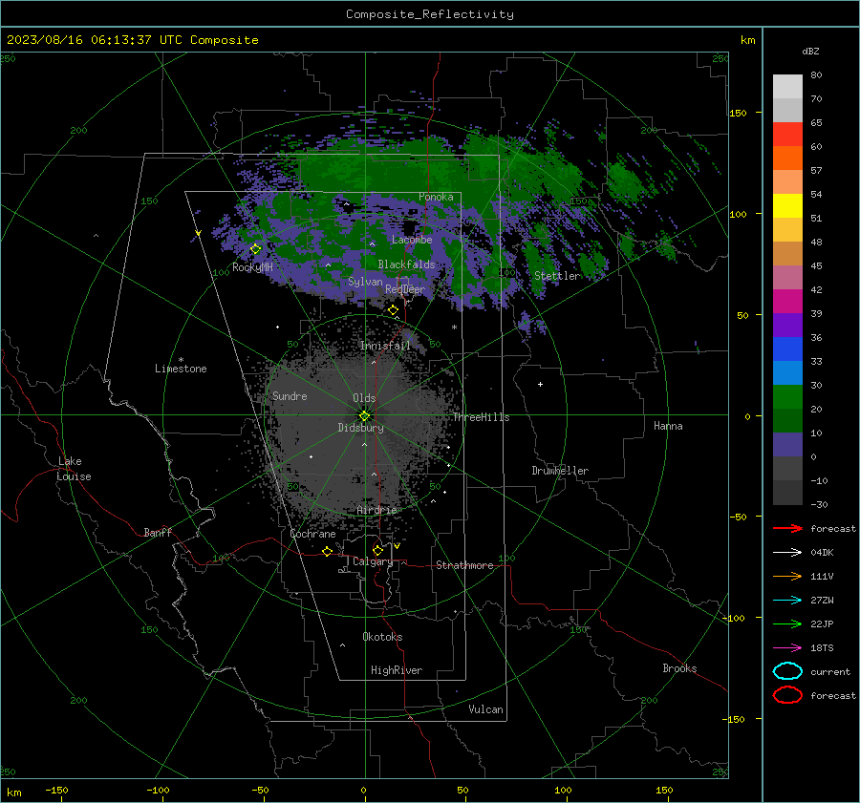Viewport: 860px width, 803px height.
Task: Click the -100 tick on right axis
Action: (733, 618)
